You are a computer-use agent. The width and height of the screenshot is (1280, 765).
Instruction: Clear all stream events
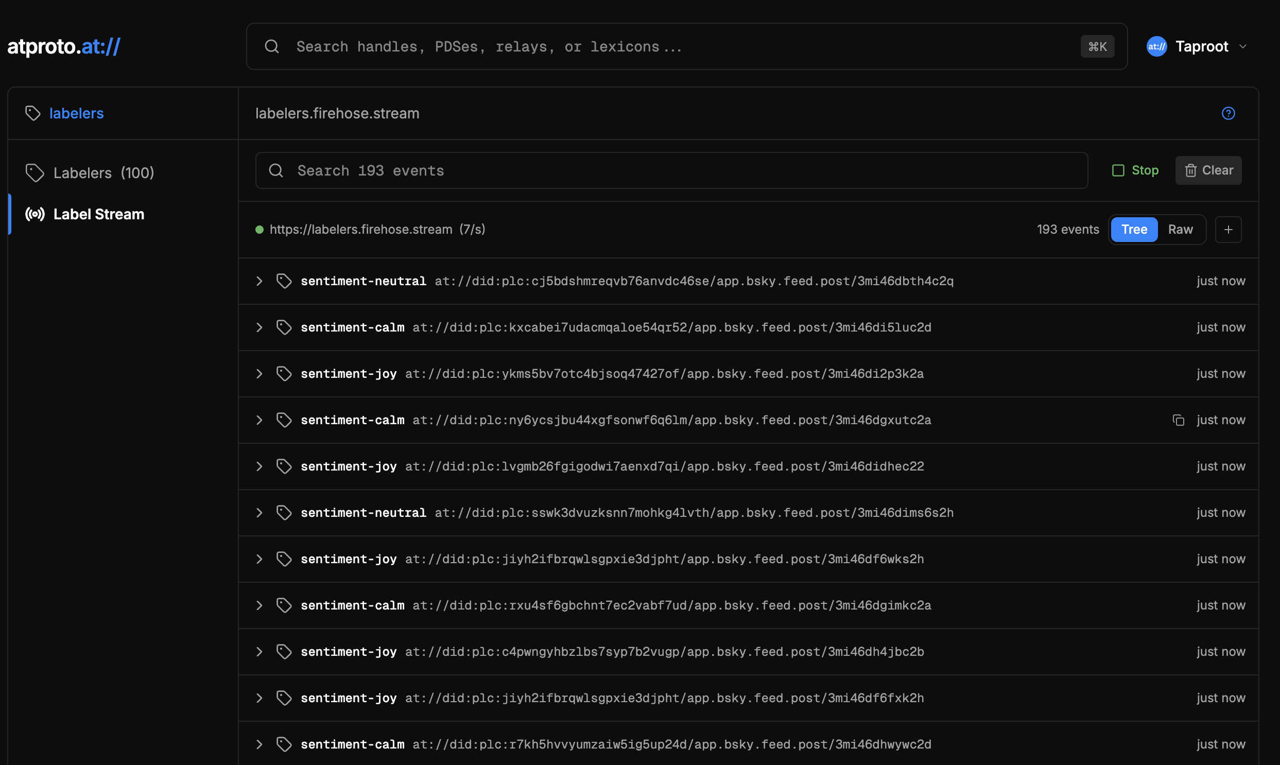click(x=1208, y=170)
